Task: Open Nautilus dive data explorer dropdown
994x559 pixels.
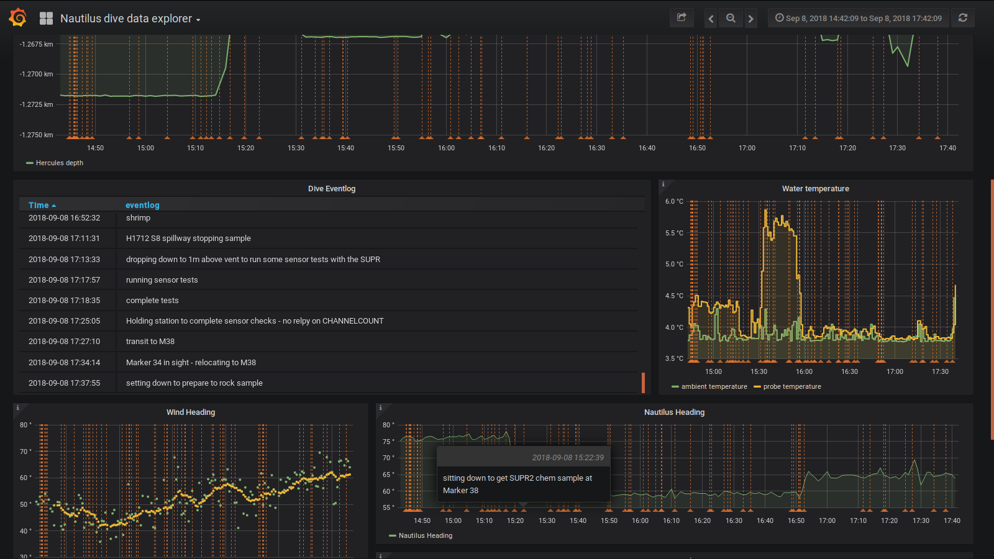Action: pos(130,19)
